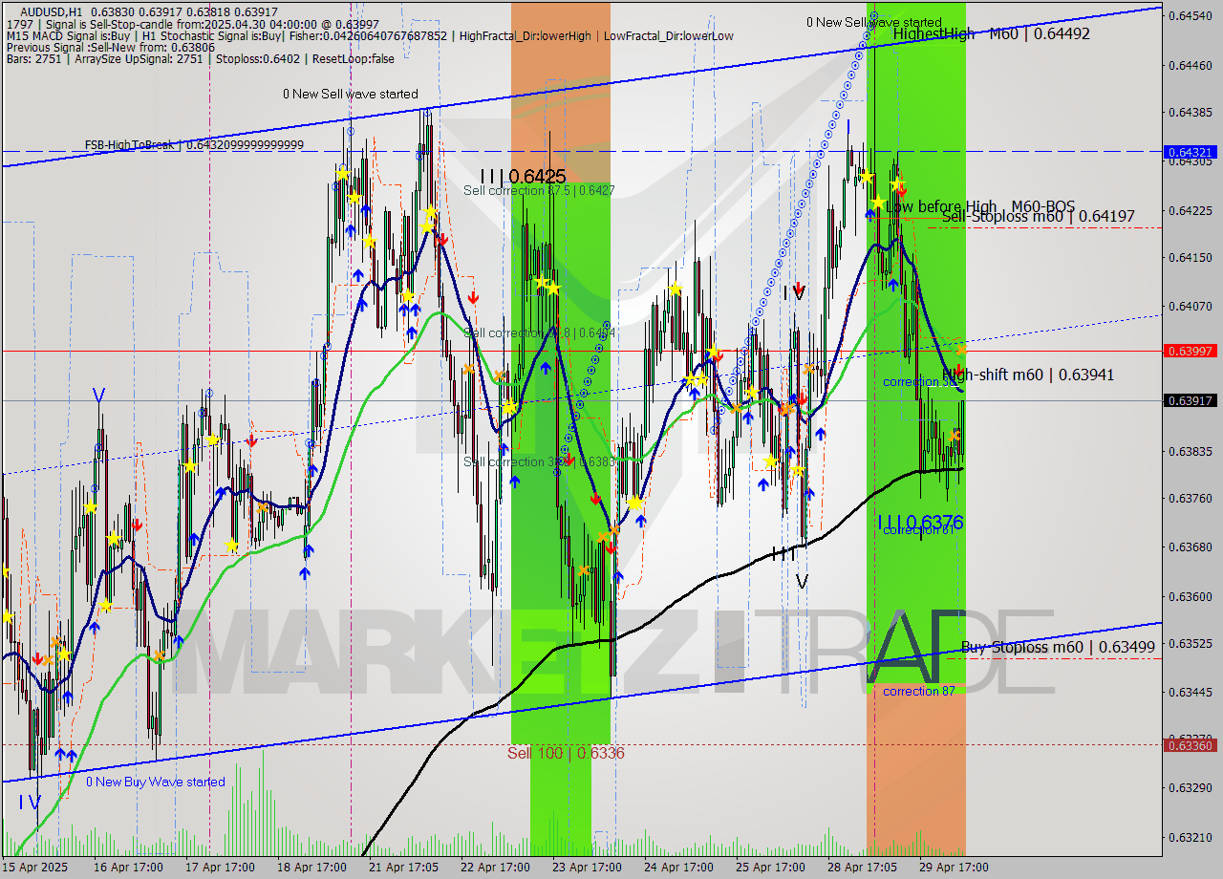Open the Low before High M60-BOS marker
The height and width of the screenshot is (879, 1223).
[979, 205]
